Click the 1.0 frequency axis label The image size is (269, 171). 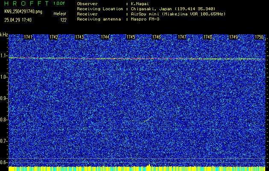click(x=3, y=77)
